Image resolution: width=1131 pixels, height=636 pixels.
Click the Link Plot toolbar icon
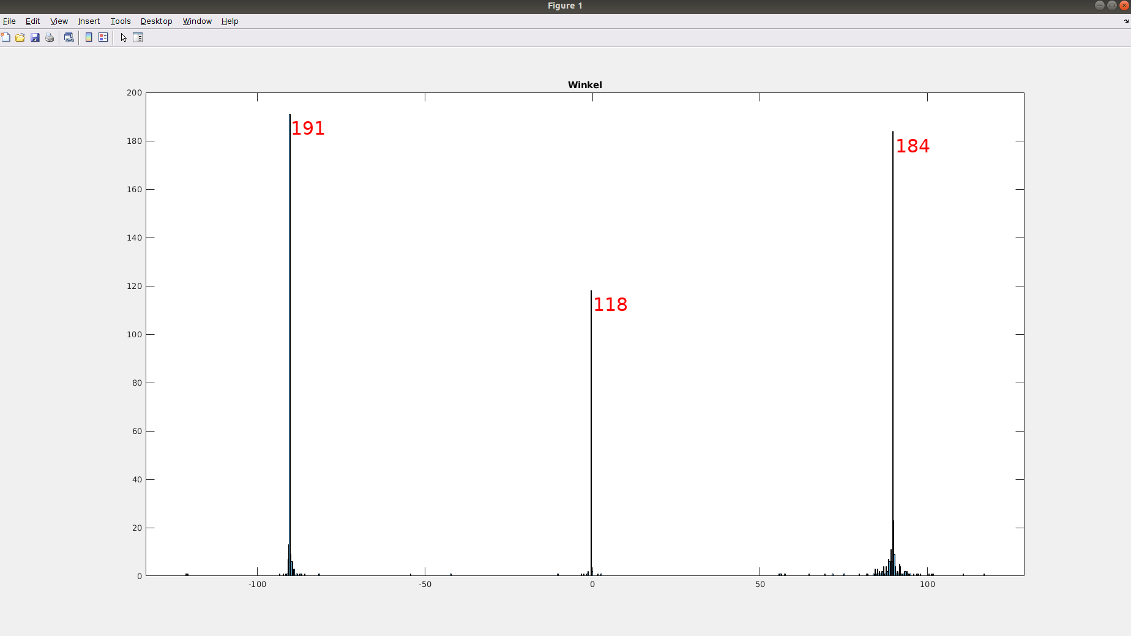pyautogui.click(x=69, y=38)
